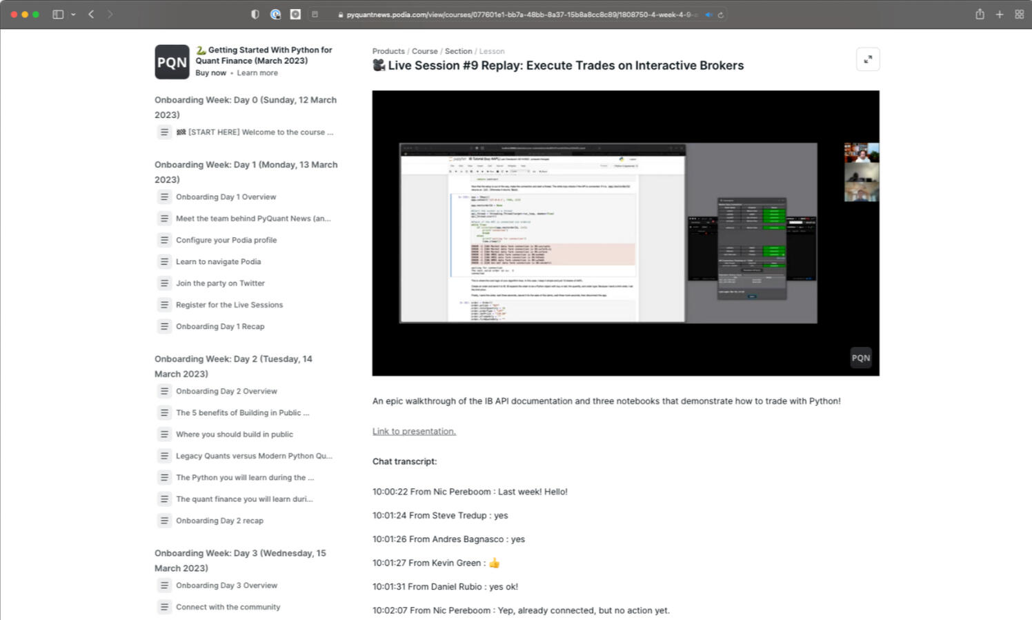This screenshot has height=620, width=1032.
Task: Click the Learn more link
Action: 257,73
